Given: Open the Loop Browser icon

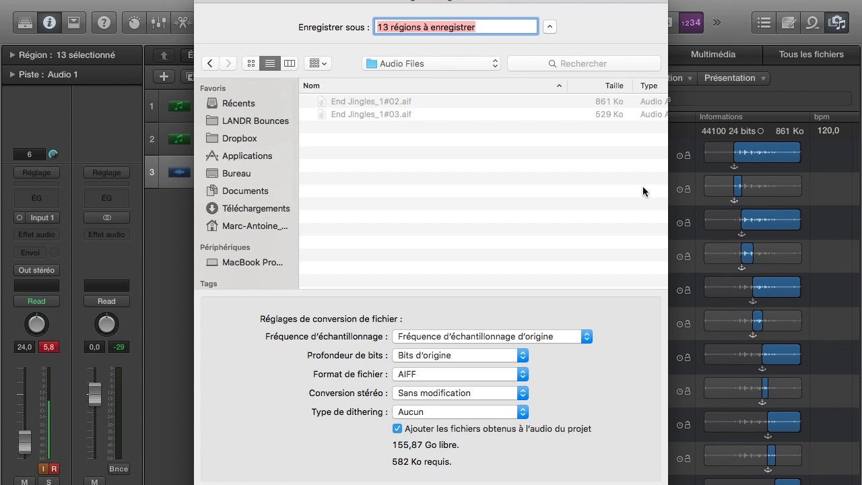Looking at the screenshot, I should [813, 23].
